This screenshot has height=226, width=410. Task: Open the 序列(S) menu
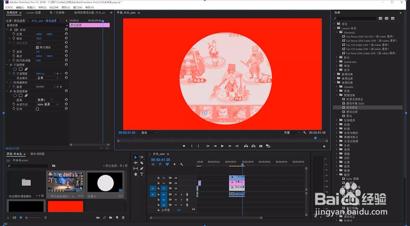click(42, 7)
